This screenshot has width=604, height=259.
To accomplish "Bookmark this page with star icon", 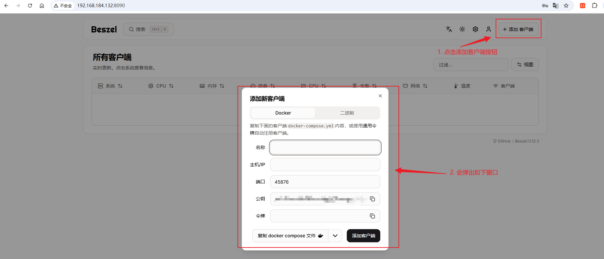I will pos(566,6).
